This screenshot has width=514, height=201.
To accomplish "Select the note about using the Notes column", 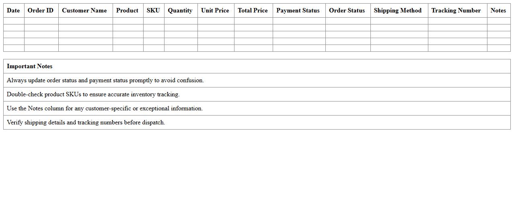I will pos(105,108).
